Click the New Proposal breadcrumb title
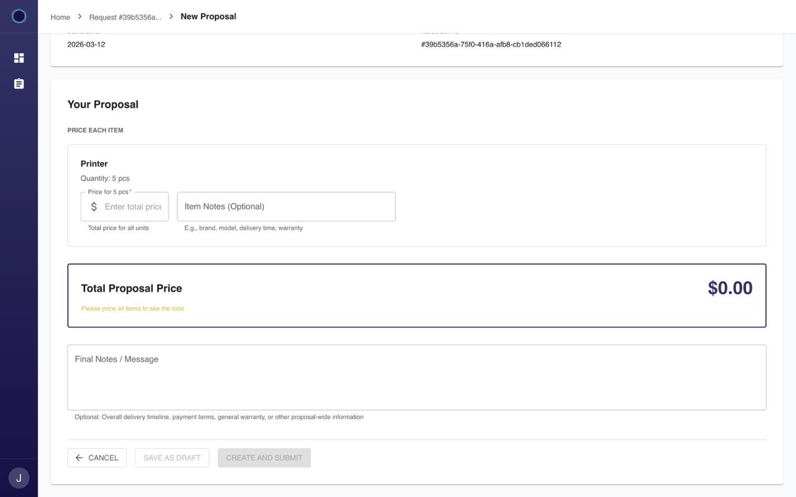The width and height of the screenshot is (796, 497). tap(208, 16)
